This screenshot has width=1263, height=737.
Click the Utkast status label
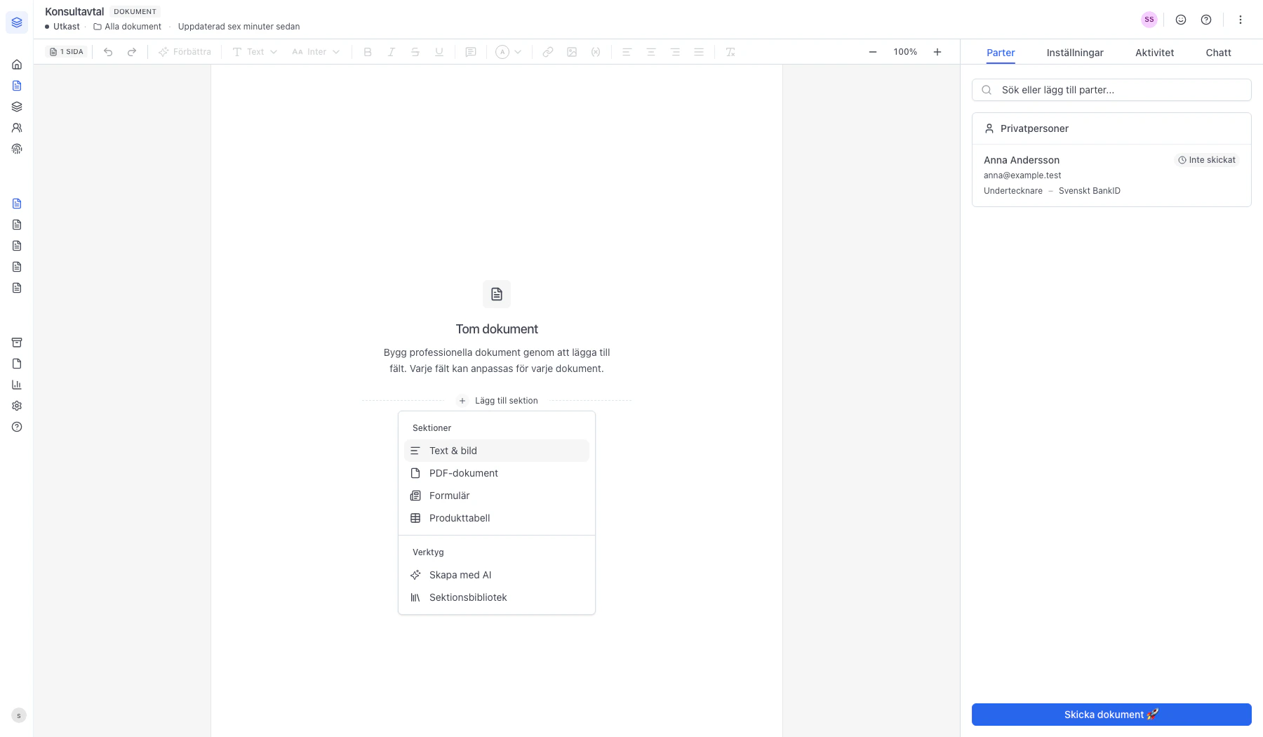pos(62,27)
